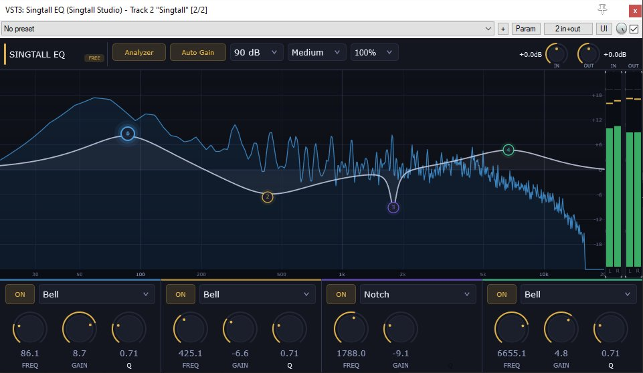Click band 2 Q knob
This screenshot has height=373, width=643.
point(290,329)
